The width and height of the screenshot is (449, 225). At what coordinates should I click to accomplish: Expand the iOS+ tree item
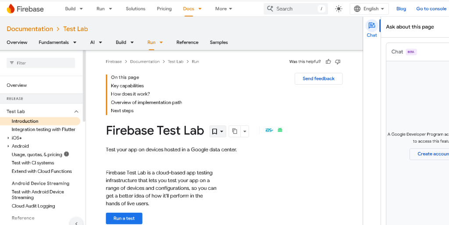pos(8,138)
